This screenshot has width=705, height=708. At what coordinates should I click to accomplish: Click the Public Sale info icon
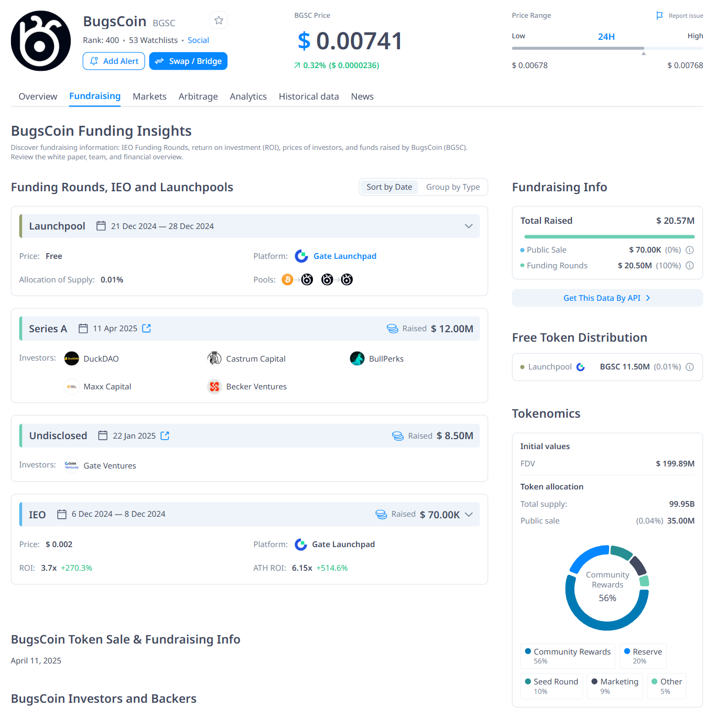click(690, 250)
